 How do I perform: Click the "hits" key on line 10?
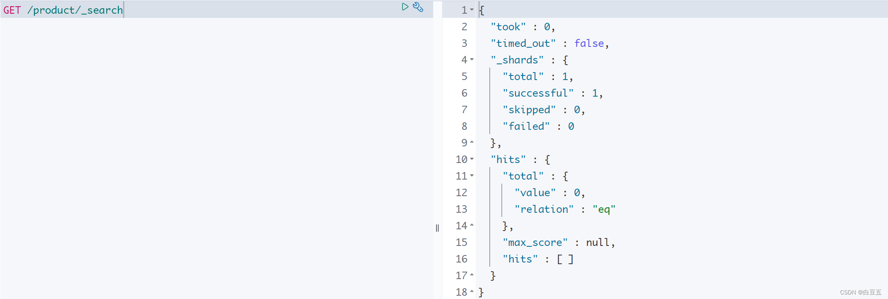[508, 160]
